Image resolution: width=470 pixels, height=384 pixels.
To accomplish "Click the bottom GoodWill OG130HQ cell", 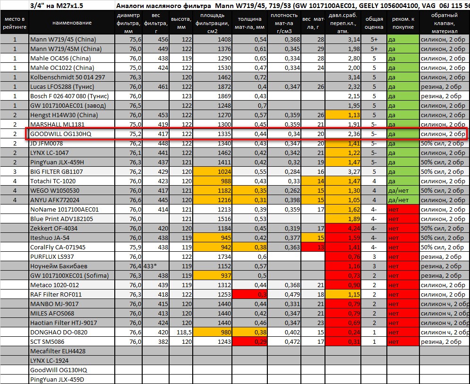I will click(72, 370).
